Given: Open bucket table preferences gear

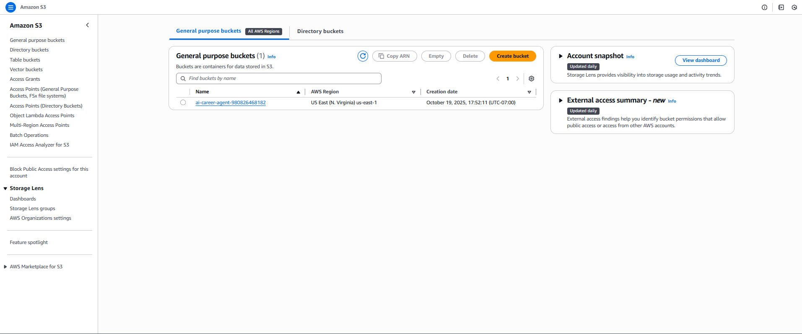Looking at the screenshot, I should (x=531, y=79).
